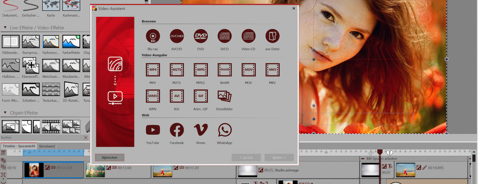The width and height of the screenshot is (478, 184).
Task: Choose MKV export format
Action: click(273, 70)
